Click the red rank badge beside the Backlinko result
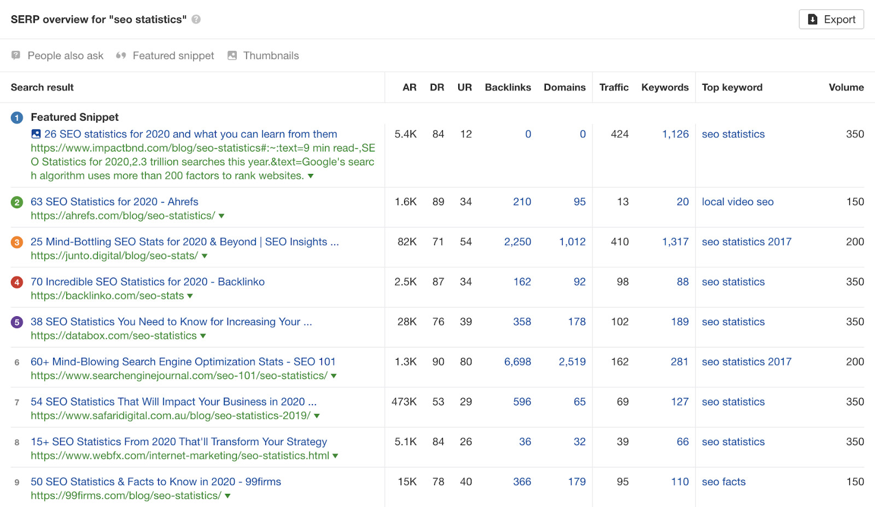This screenshot has height=507, width=875. tap(16, 282)
